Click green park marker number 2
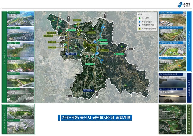 pos(58,27)
